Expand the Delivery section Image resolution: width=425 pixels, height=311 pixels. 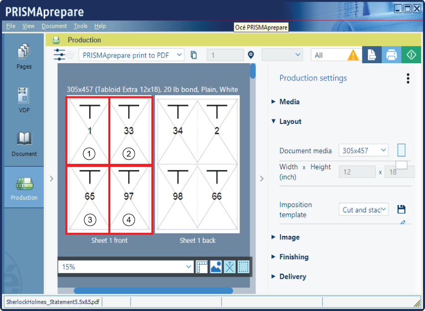289,277
